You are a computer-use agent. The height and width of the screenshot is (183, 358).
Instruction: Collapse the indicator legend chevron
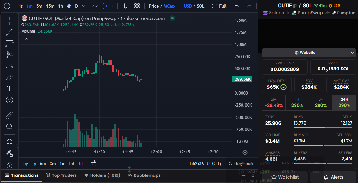click(x=26, y=39)
